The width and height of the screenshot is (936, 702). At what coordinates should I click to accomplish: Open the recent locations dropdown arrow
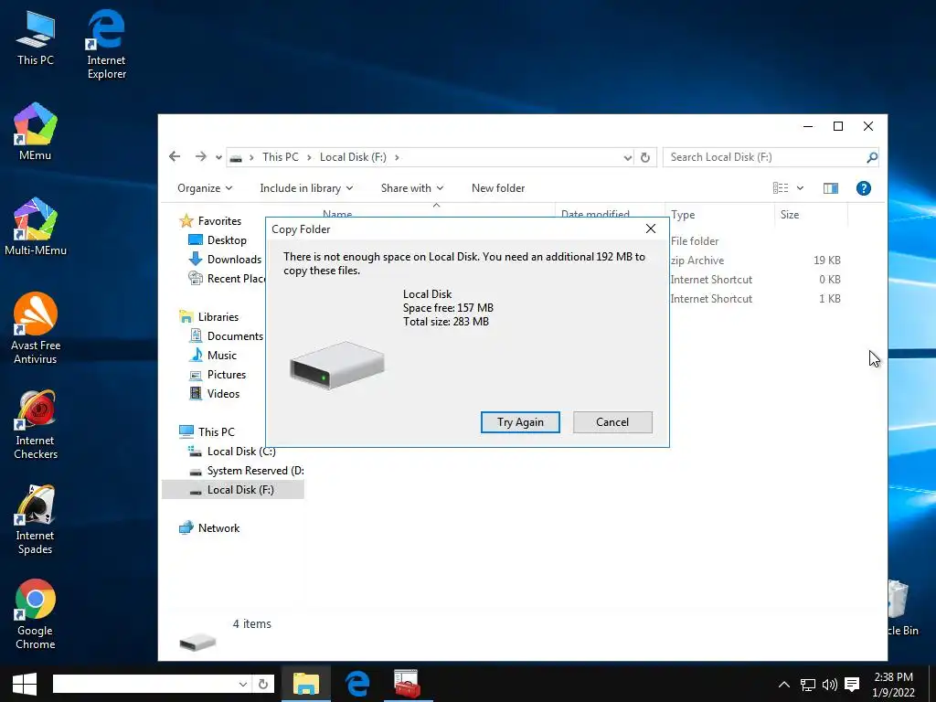[x=218, y=157]
